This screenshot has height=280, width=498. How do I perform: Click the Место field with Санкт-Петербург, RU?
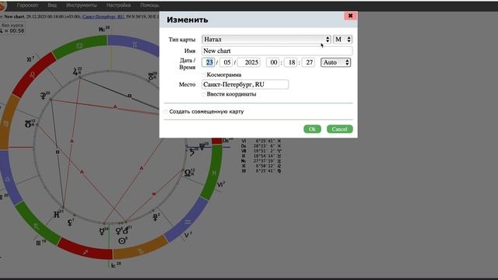245,85
